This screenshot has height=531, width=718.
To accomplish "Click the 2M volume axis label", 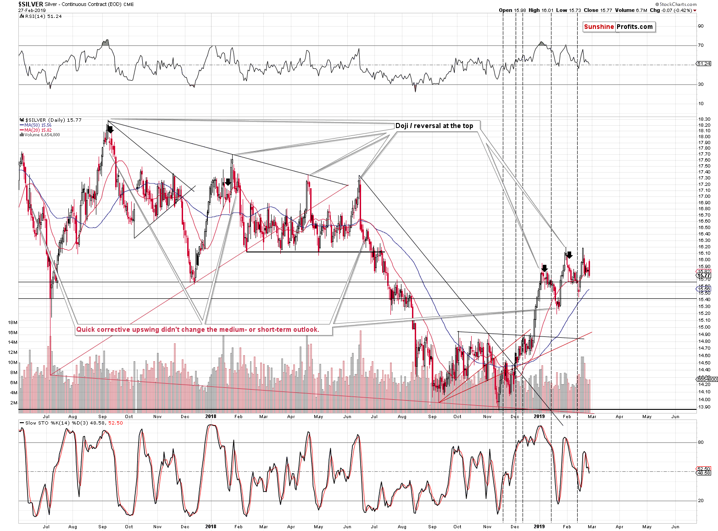I will [x=14, y=402].
